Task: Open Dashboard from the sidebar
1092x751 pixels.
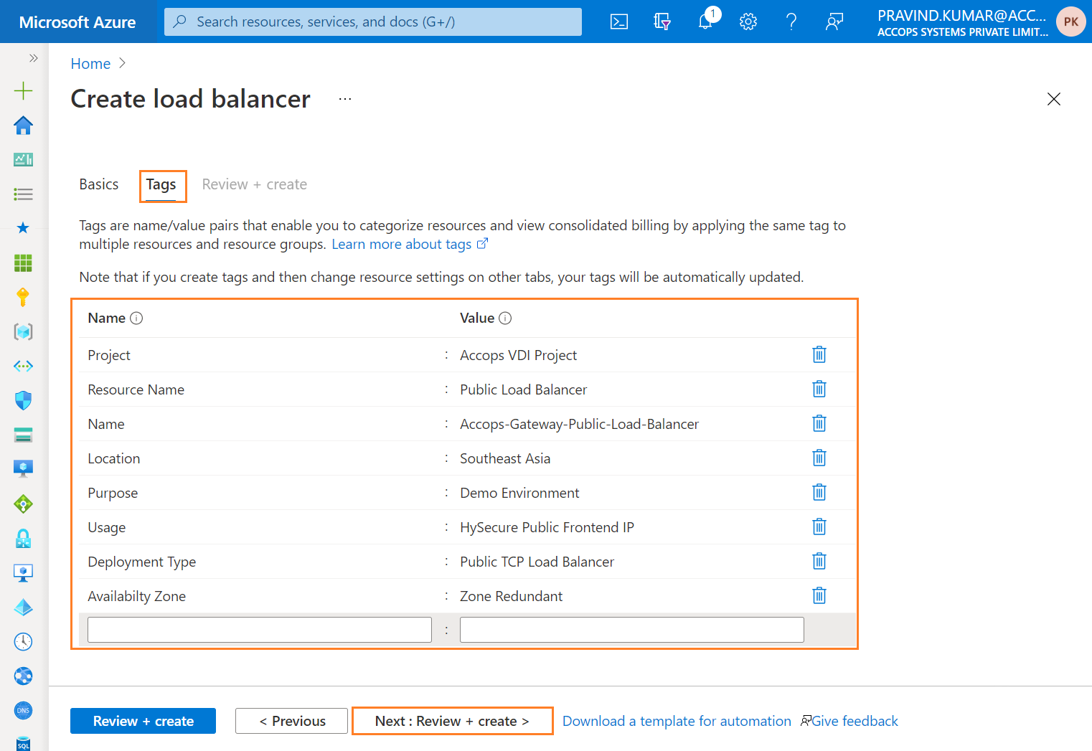Action: [24, 159]
